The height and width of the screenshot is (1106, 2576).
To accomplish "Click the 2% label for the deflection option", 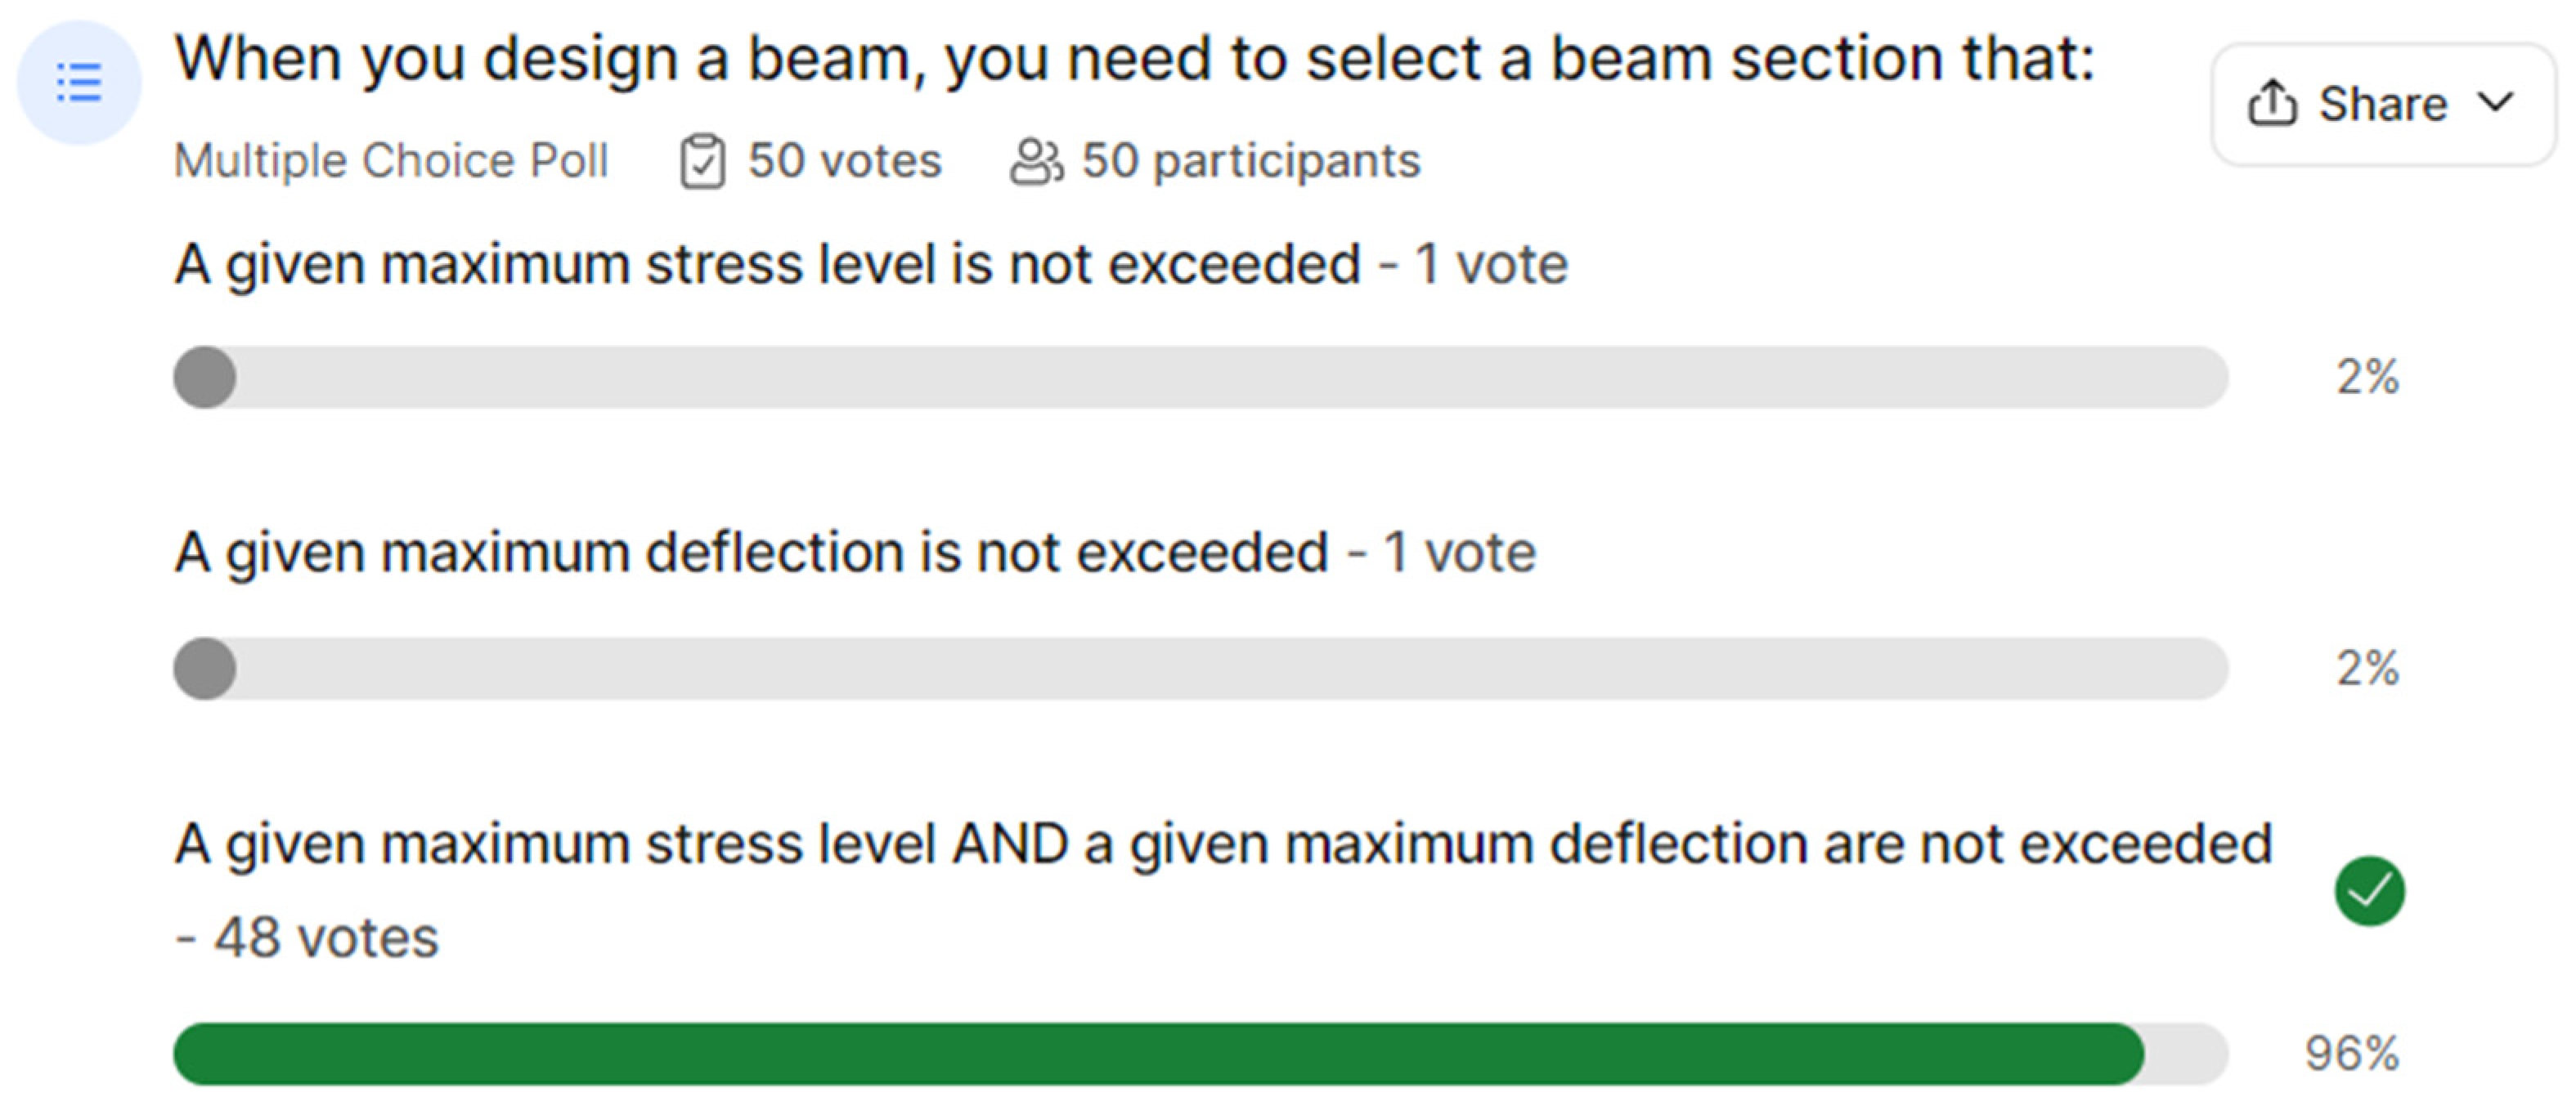I will 2367,668.
